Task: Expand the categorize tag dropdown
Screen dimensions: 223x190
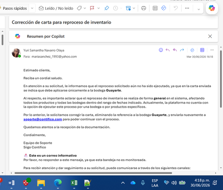Action: tap(85, 8)
